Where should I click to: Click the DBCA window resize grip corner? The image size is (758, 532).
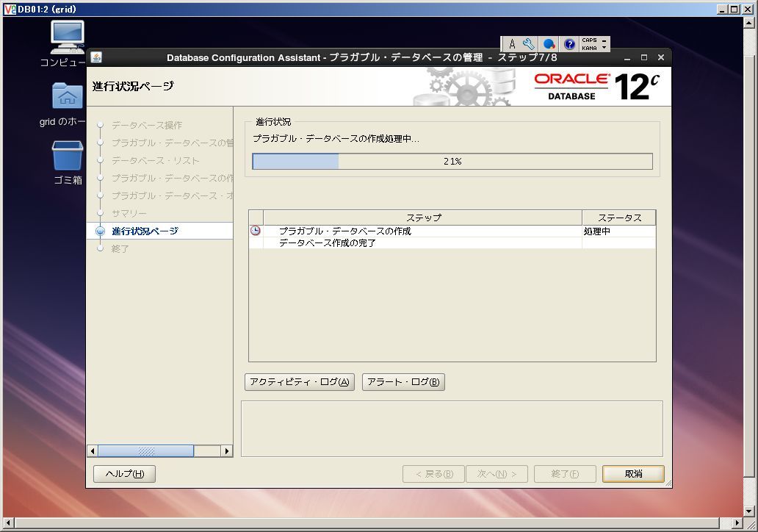point(668,484)
